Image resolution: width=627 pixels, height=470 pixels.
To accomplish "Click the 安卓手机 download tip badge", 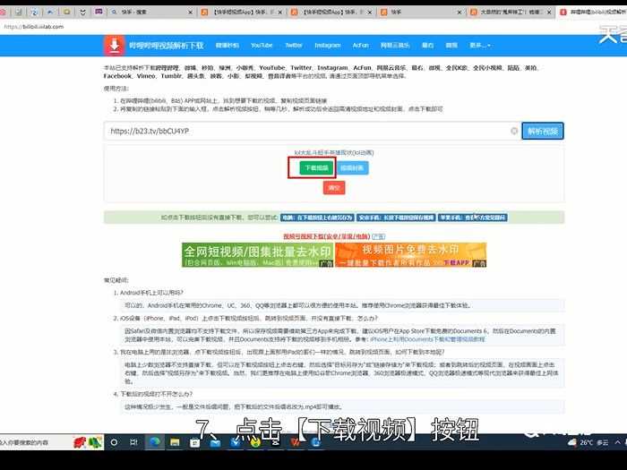I will (396, 218).
